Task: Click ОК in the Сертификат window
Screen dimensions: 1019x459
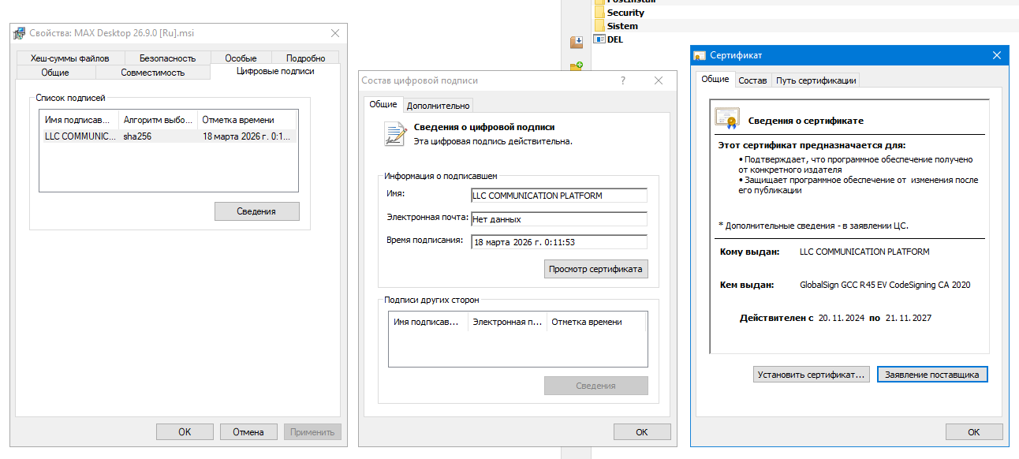Action: click(x=974, y=431)
